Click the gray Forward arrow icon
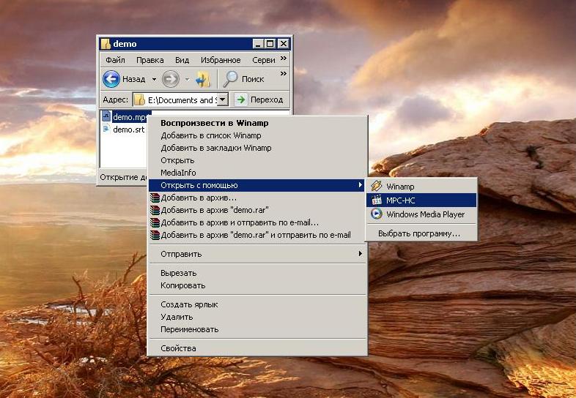 (x=170, y=79)
